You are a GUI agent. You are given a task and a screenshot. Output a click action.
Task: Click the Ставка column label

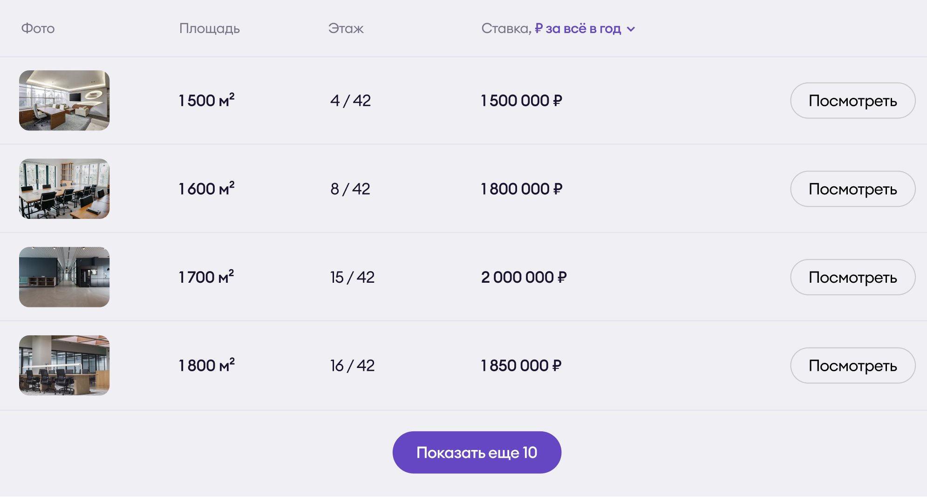[x=506, y=29]
